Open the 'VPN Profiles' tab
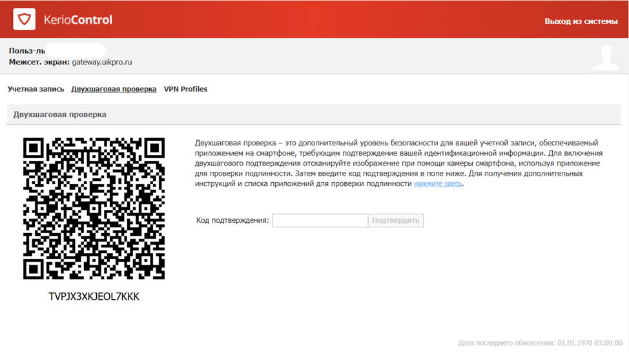This screenshot has height=352, width=629. [185, 89]
